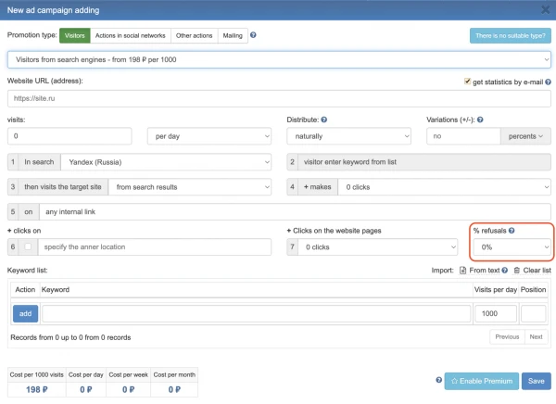Open the from search results dropdown
Viewport: 556px width, 404px height.
pyautogui.click(x=190, y=187)
